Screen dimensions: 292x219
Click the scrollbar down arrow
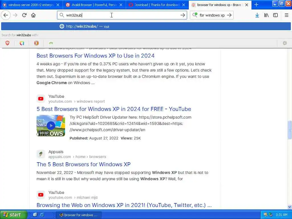(290, 207)
